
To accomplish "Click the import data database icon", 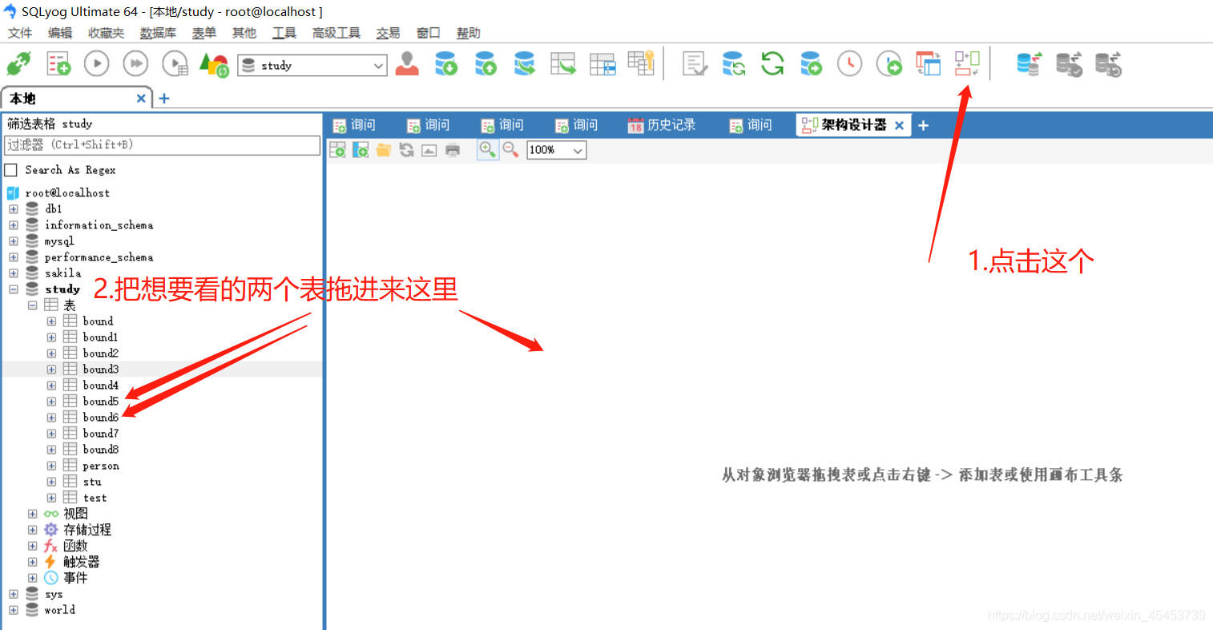I will click(446, 63).
